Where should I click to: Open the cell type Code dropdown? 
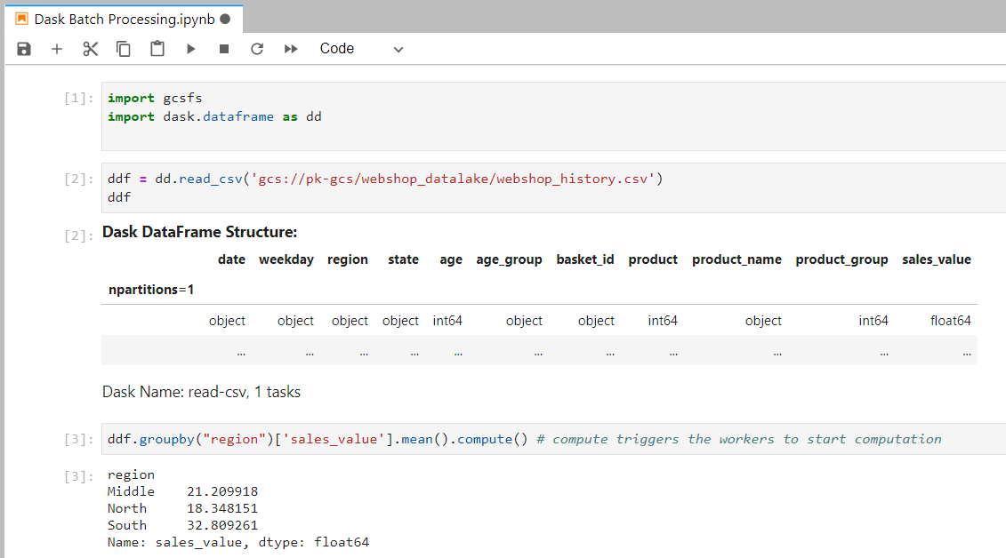click(362, 49)
